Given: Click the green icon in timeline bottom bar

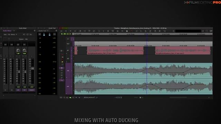Looking at the screenshot, I should coord(70,97).
